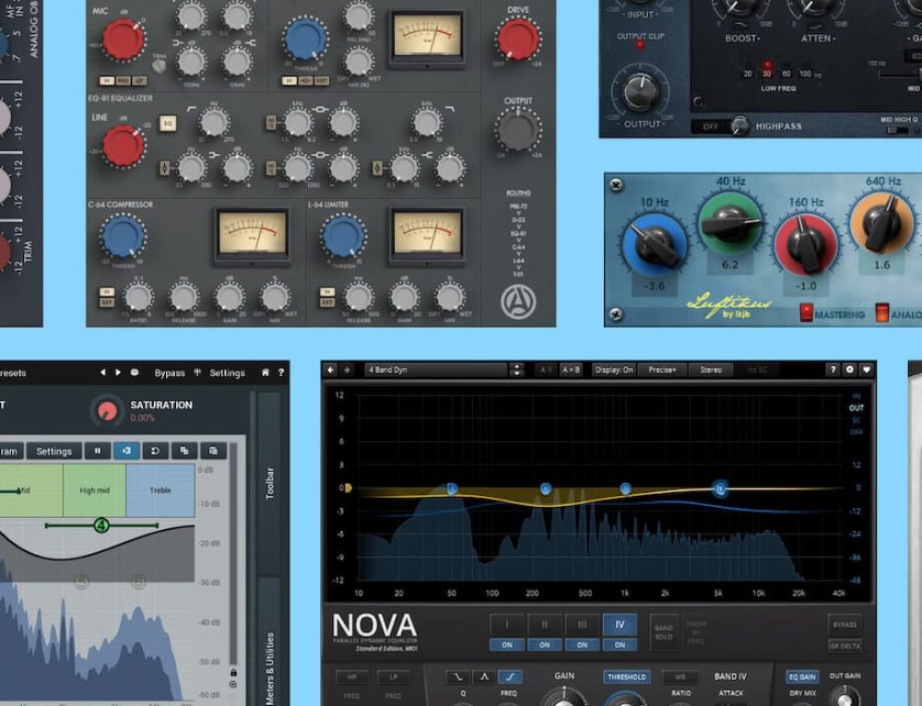
Task: Open NOVA settings via the gear icon
Action: click(849, 370)
